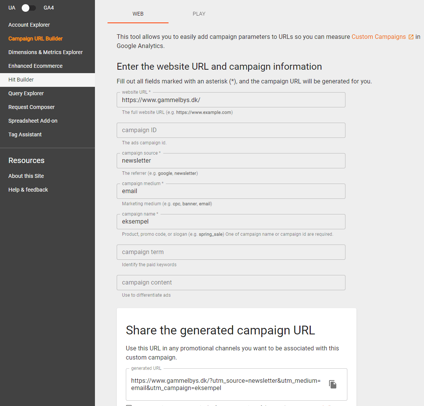
Task: Switch to the WEB tab
Action: tap(138, 14)
